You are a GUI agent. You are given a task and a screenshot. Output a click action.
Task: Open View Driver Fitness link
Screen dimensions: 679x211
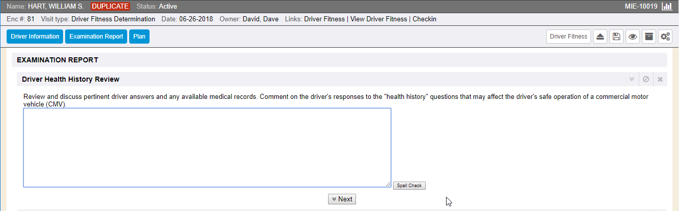coord(379,19)
